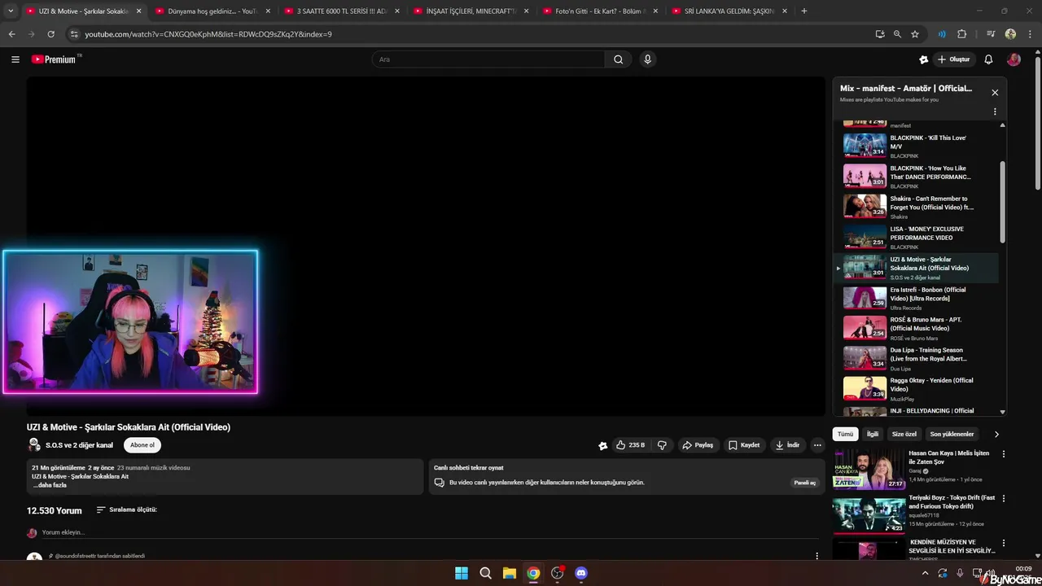Click the search magnifier button
The width and height of the screenshot is (1042, 586).
pyautogui.click(x=618, y=59)
